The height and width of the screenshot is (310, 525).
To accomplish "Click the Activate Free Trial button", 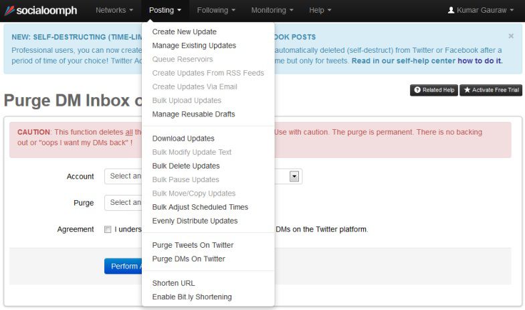I will coord(491,90).
